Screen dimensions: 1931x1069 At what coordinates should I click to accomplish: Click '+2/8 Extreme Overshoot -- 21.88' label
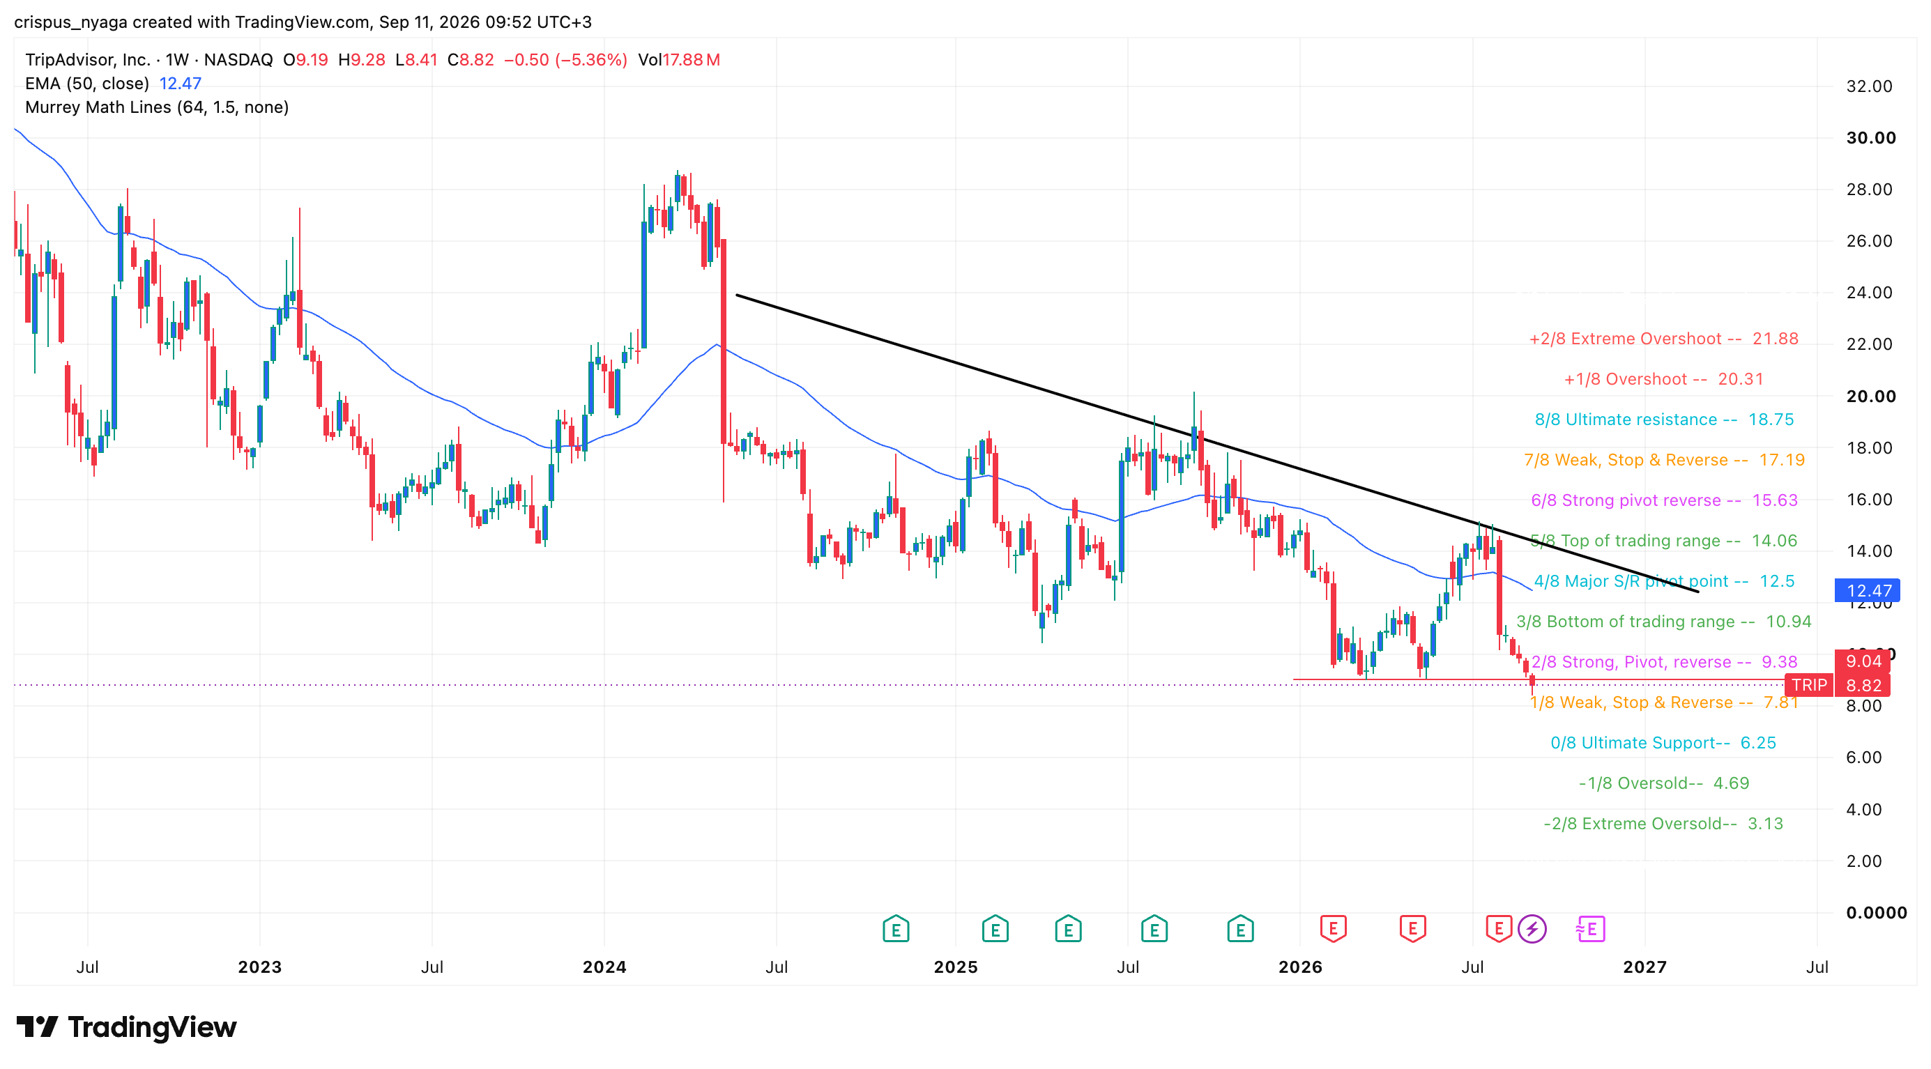pyautogui.click(x=1663, y=339)
